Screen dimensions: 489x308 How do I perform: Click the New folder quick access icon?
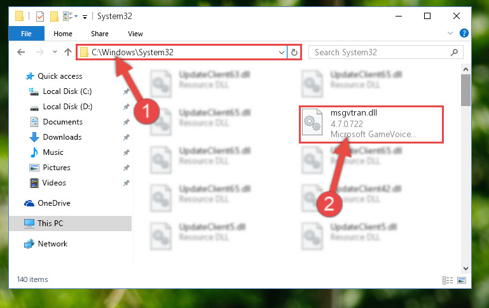point(54,17)
